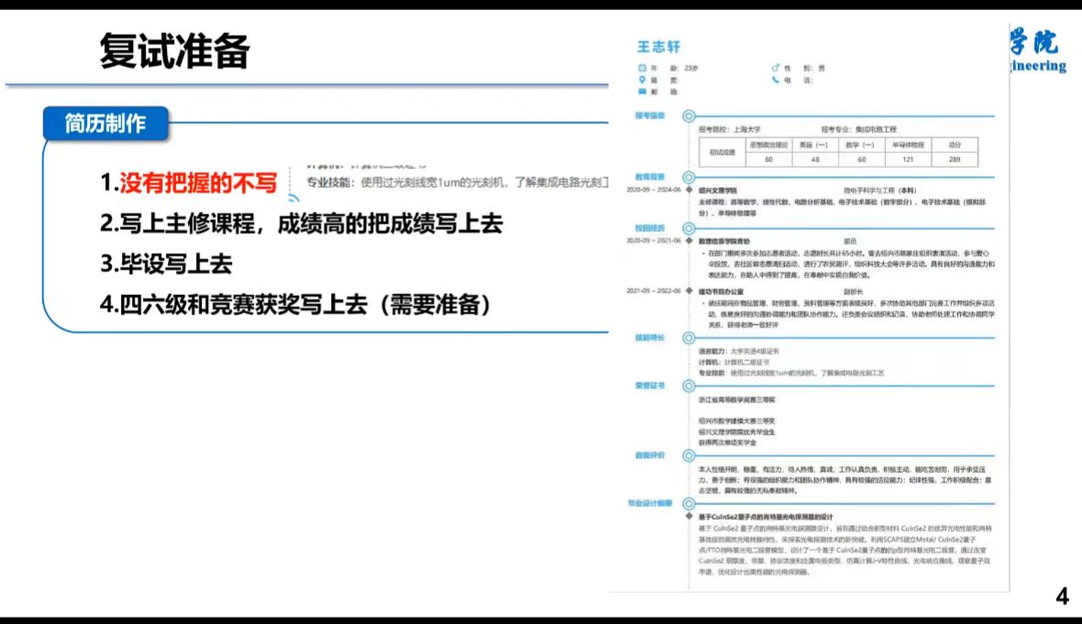Click the gender symbol icon in the resume
Screen dimensions: 1082x624
776,68
